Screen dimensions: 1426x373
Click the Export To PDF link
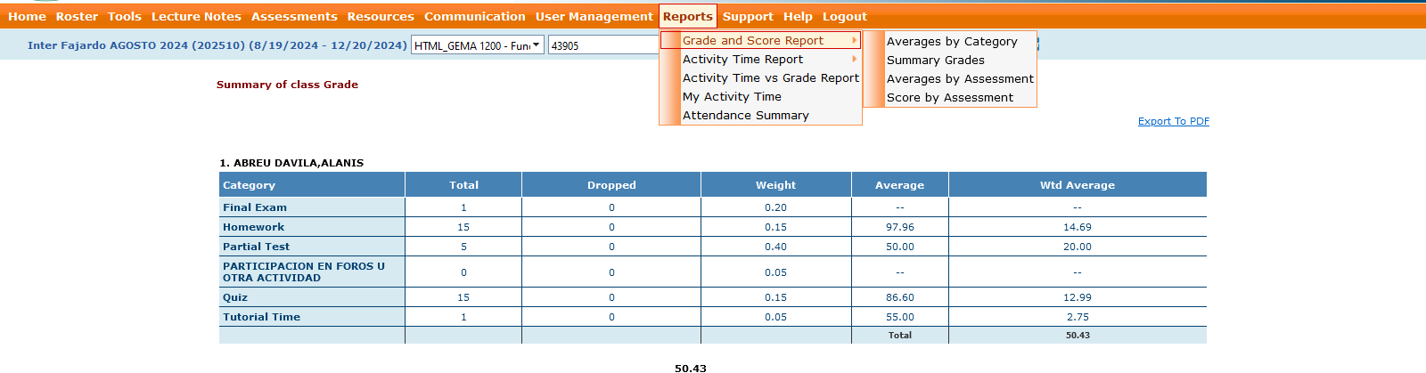click(1173, 121)
